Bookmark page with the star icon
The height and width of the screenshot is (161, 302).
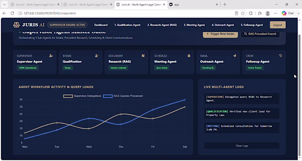(243, 13)
